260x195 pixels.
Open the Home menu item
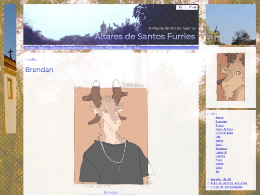pyautogui.click(x=30, y=48)
